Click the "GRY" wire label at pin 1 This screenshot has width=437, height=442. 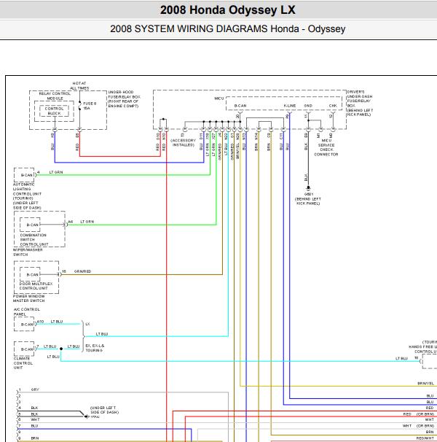(35, 389)
